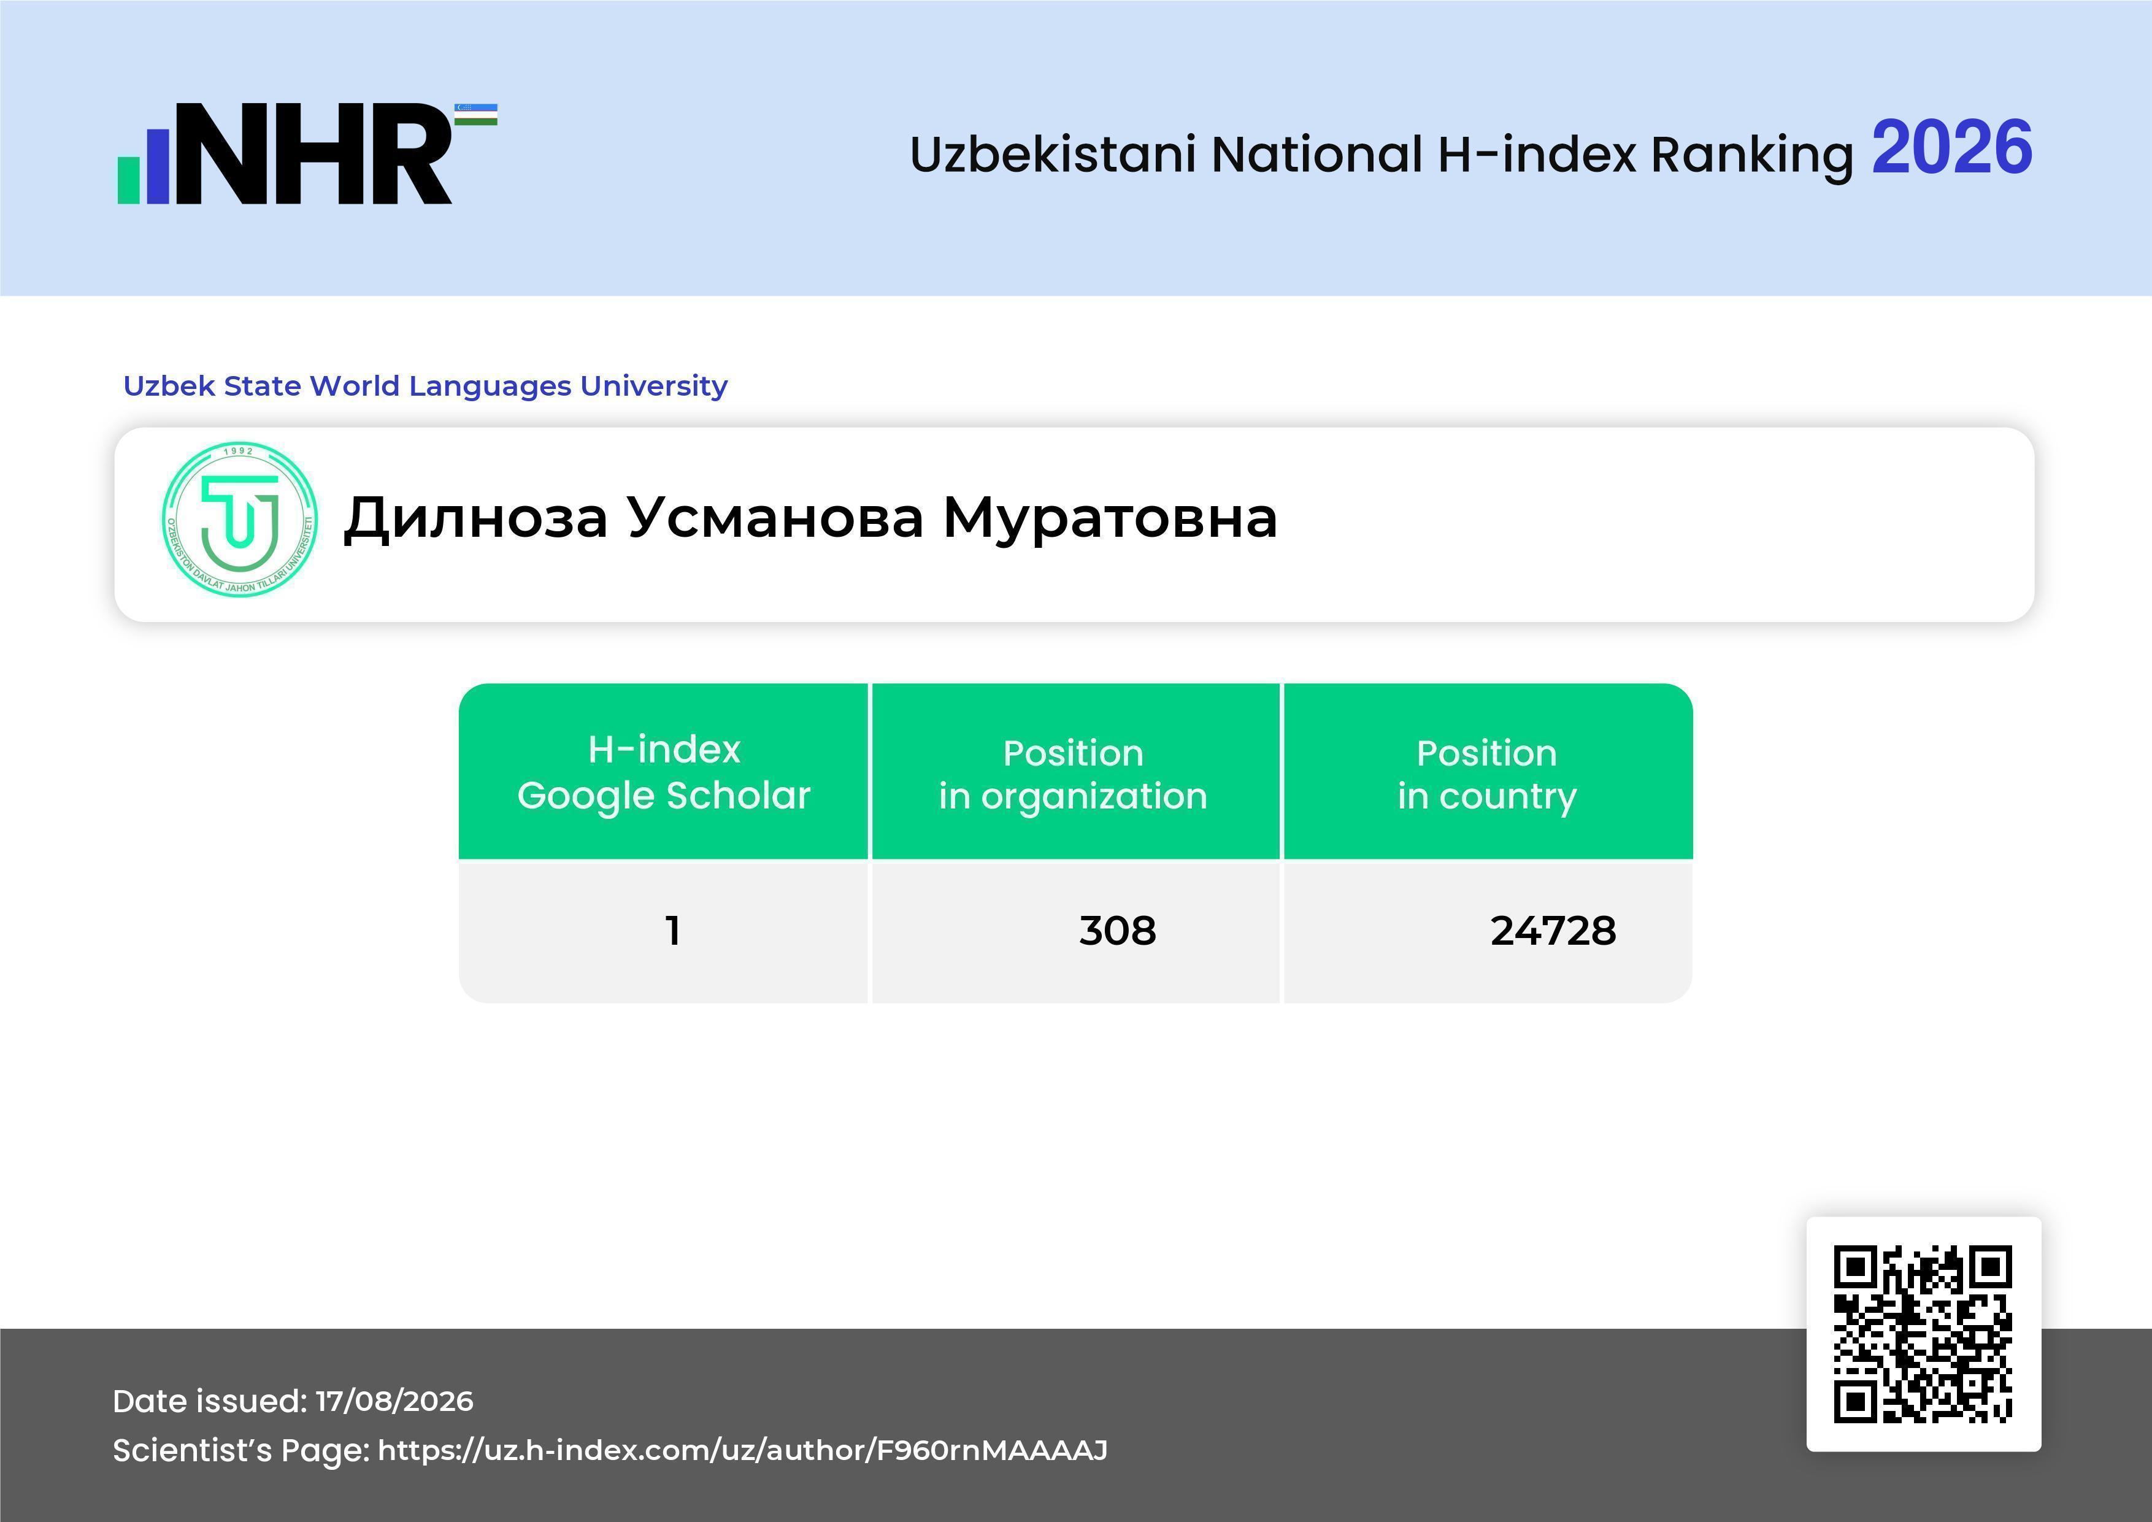Click the blue 2026 year text
This screenshot has width=2152, height=1522.
pos(1953,148)
